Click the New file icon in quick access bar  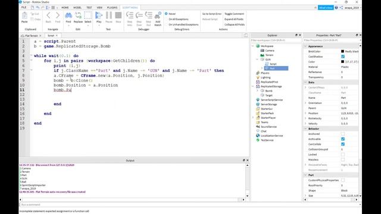point(32,8)
